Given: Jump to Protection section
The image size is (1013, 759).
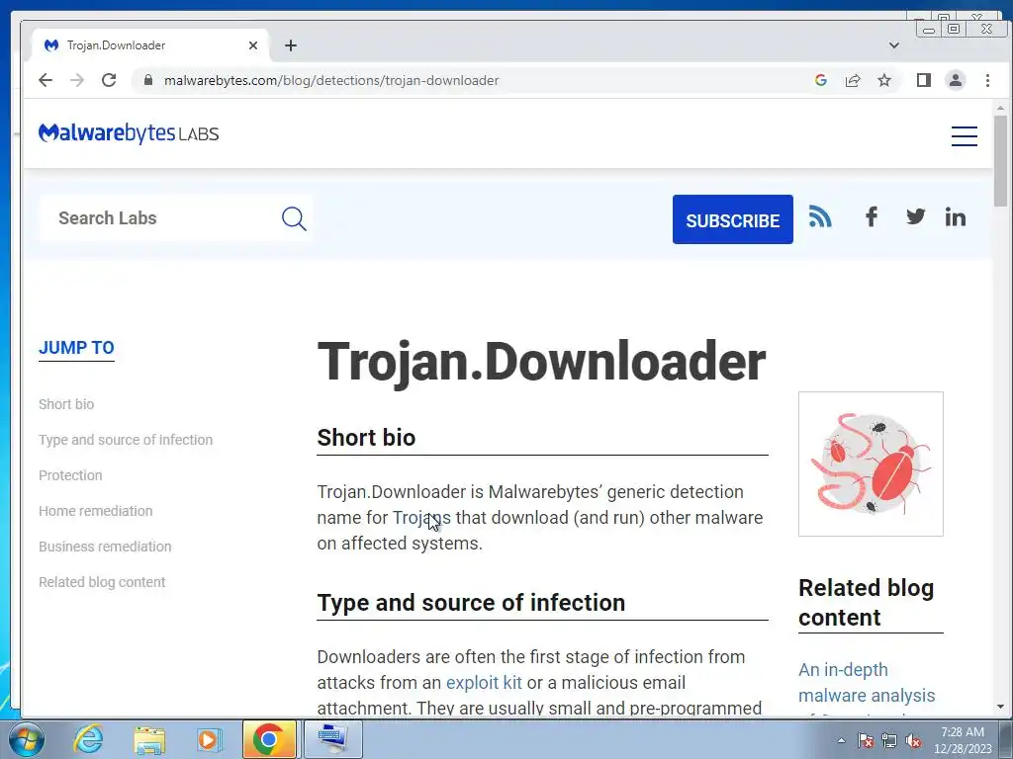Looking at the screenshot, I should [x=70, y=475].
